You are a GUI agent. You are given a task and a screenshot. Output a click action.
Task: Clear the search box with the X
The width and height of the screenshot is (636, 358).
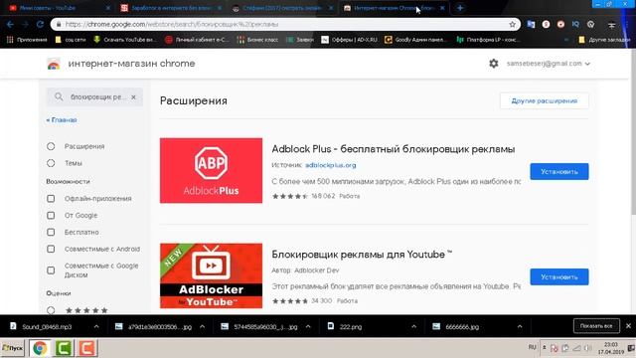(133, 97)
